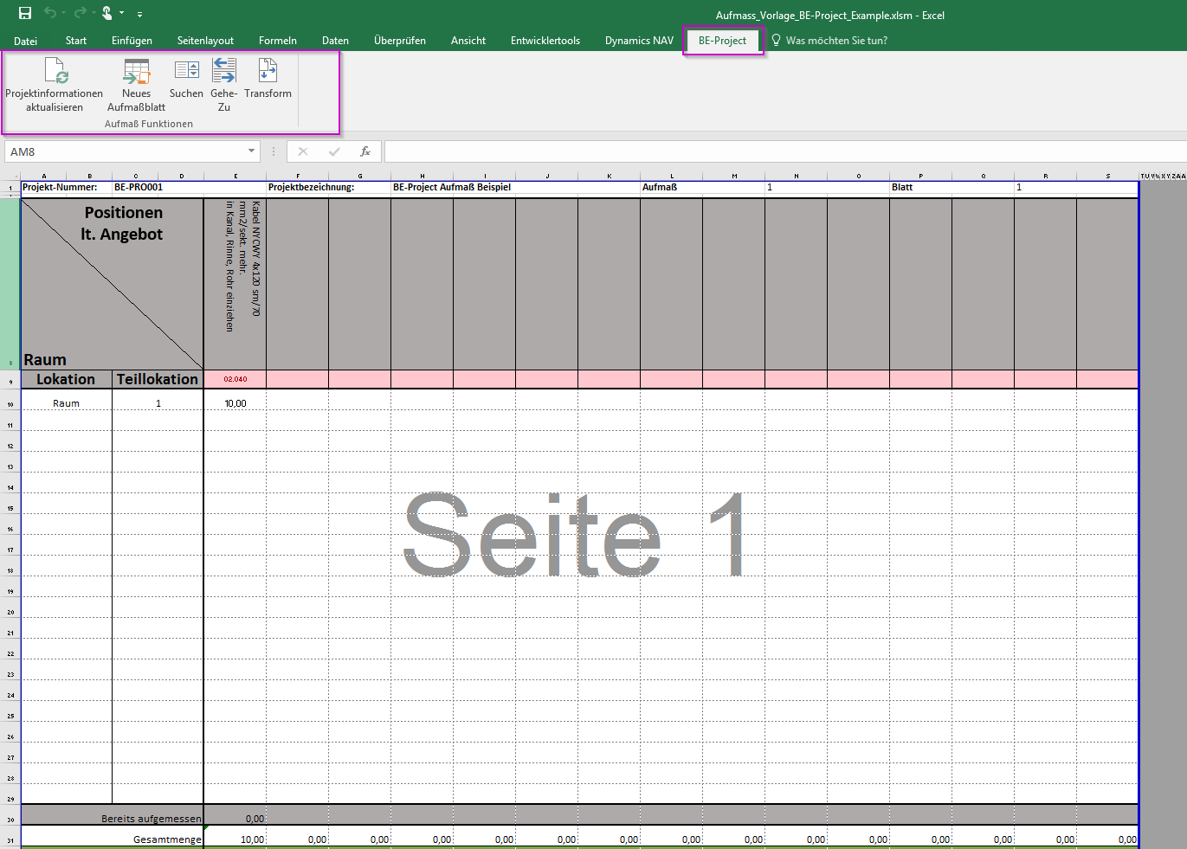1187x849 pixels.
Task: Switch to the Dynamics NAV tab
Action: tap(639, 41)
